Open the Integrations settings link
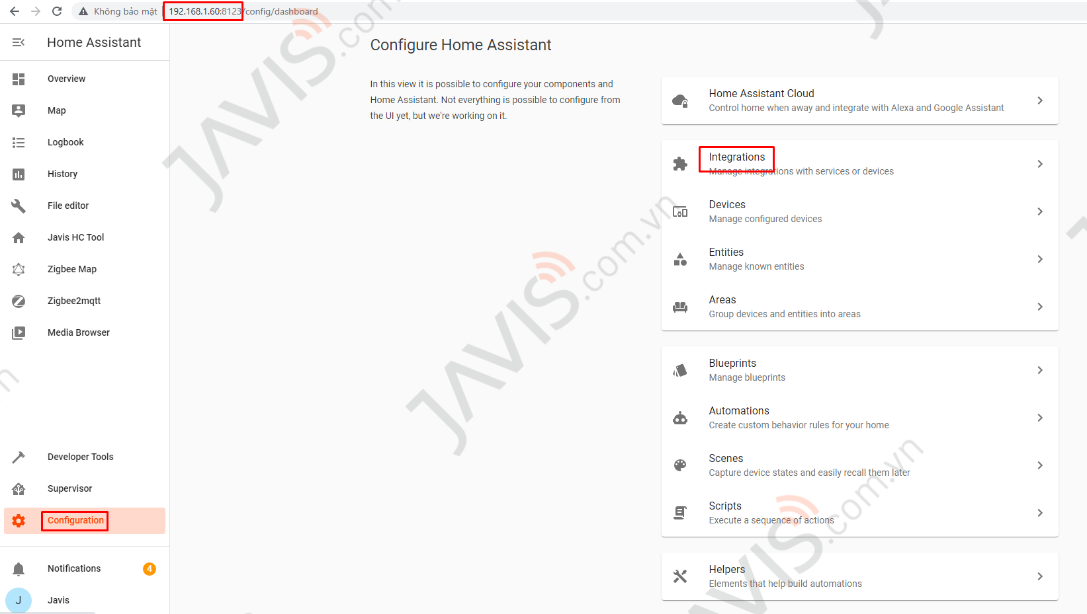This screenshot has height=614, width=1087. [x=860, y=164]
